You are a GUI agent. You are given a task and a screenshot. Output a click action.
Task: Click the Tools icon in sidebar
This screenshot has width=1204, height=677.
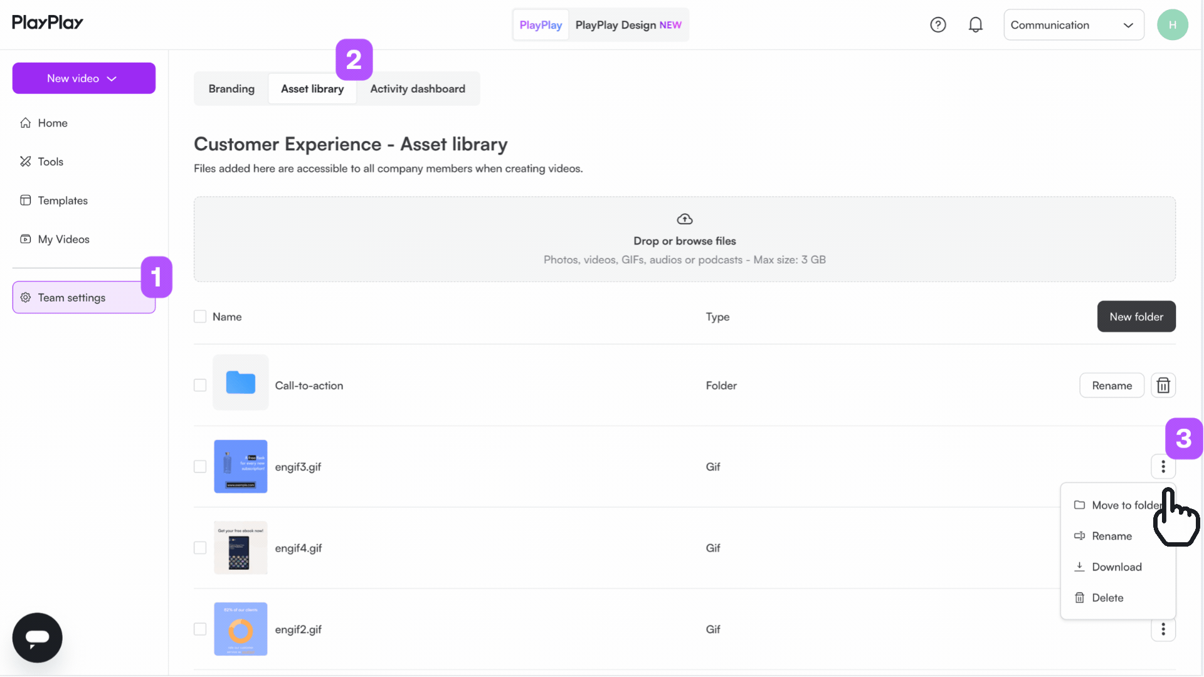[x=26, y=162]
